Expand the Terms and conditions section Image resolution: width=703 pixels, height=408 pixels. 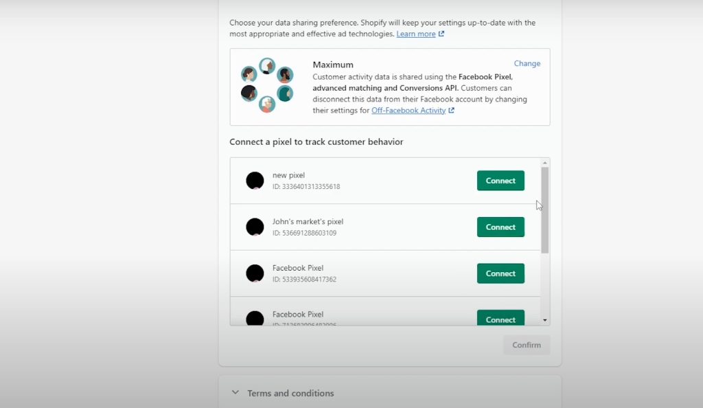pos(235,393)
